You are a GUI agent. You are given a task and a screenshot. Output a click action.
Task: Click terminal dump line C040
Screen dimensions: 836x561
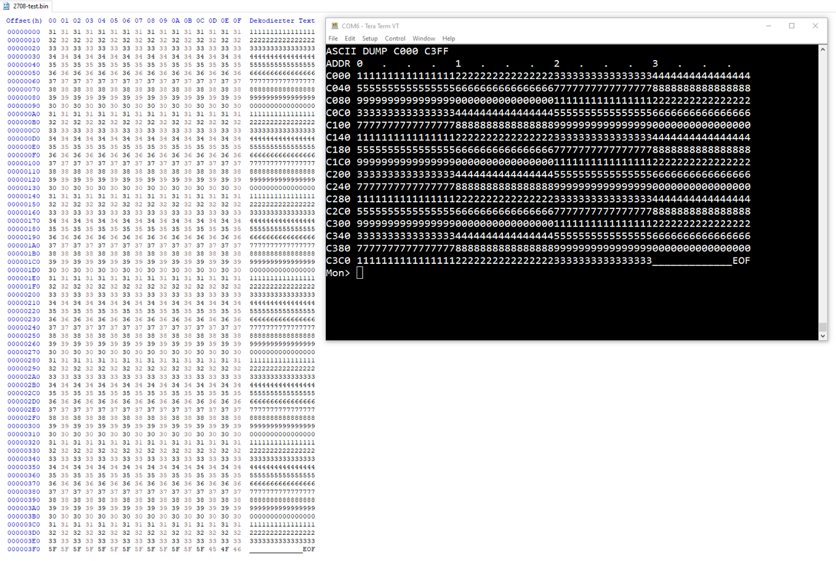tap(538, 88)
